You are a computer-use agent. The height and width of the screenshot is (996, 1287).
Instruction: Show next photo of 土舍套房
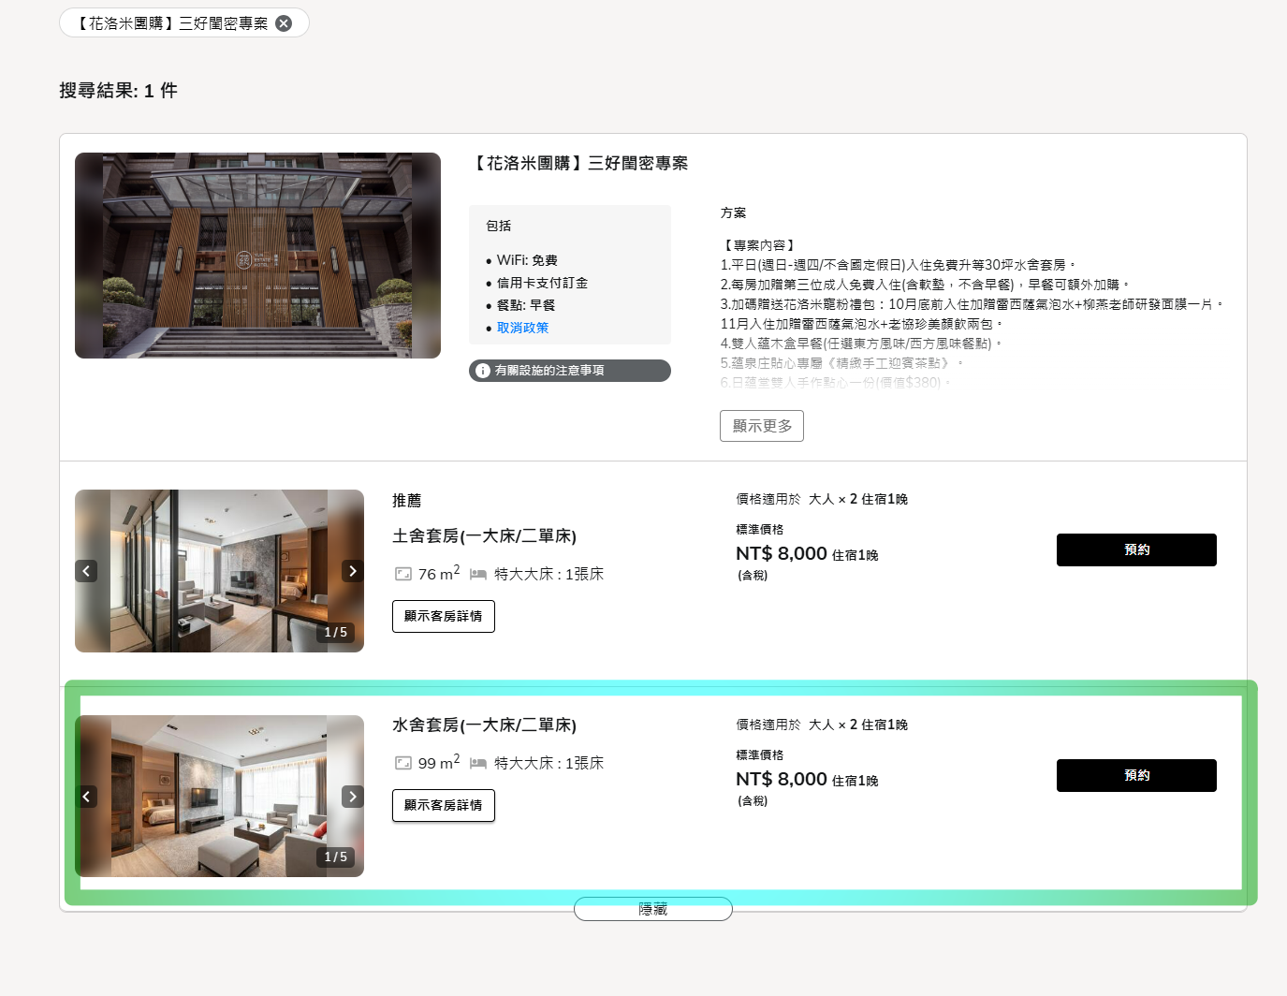[x=353, y=571]
